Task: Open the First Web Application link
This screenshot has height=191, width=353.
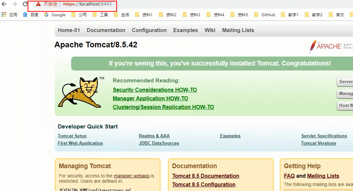Action: [x=80, y=143]
